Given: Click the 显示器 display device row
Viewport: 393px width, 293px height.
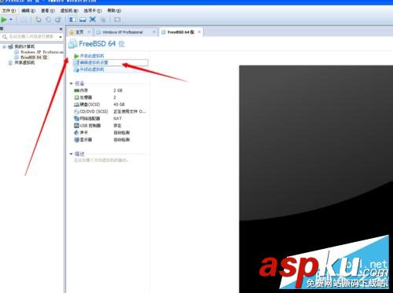Looking at the screenshot, I should [110, 140].
